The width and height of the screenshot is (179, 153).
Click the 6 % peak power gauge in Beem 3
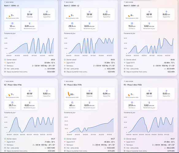[x=132, y=14]
